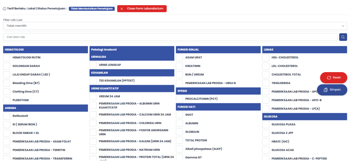Tick the HEMATOLOGI RUTIN checkbox

[6, 57]
